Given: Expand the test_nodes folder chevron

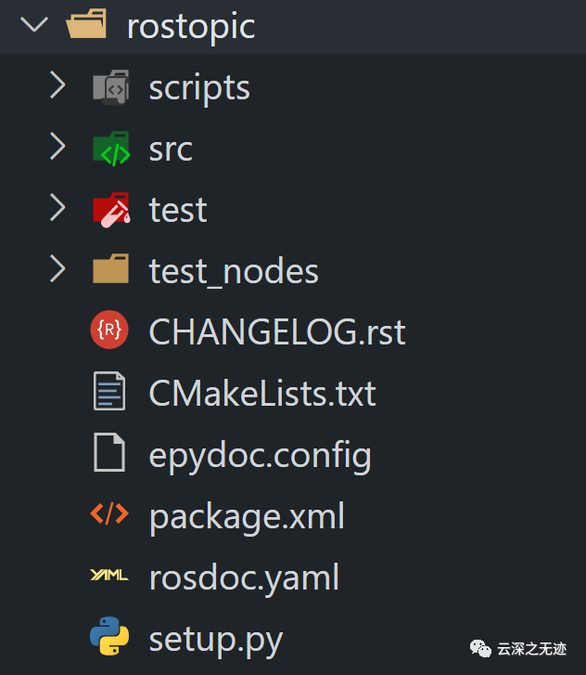Looking at the screenshot, I should click(x=58, y=270).
